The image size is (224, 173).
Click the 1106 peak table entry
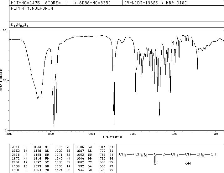tap(84, 147)
